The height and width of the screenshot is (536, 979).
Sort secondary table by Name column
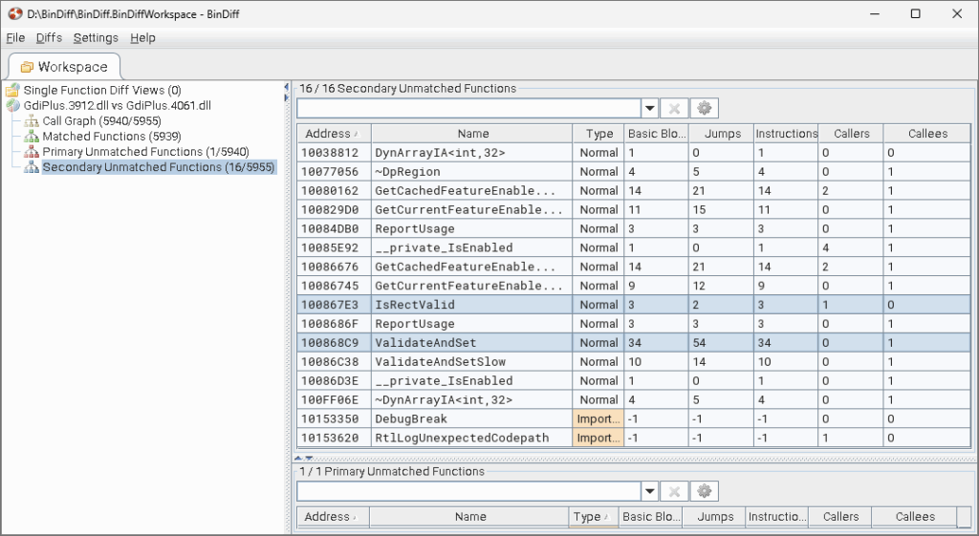(472, 134)
